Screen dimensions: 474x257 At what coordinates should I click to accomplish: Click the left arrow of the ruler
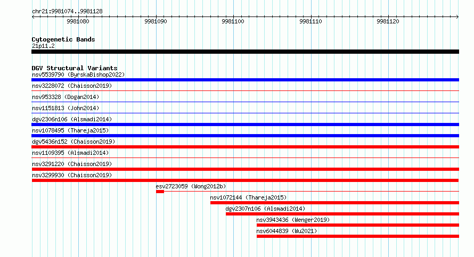pos(33,17)
